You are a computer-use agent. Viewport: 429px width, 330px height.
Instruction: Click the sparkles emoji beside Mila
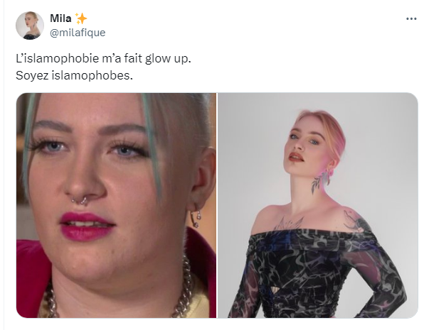coord(81,18)
